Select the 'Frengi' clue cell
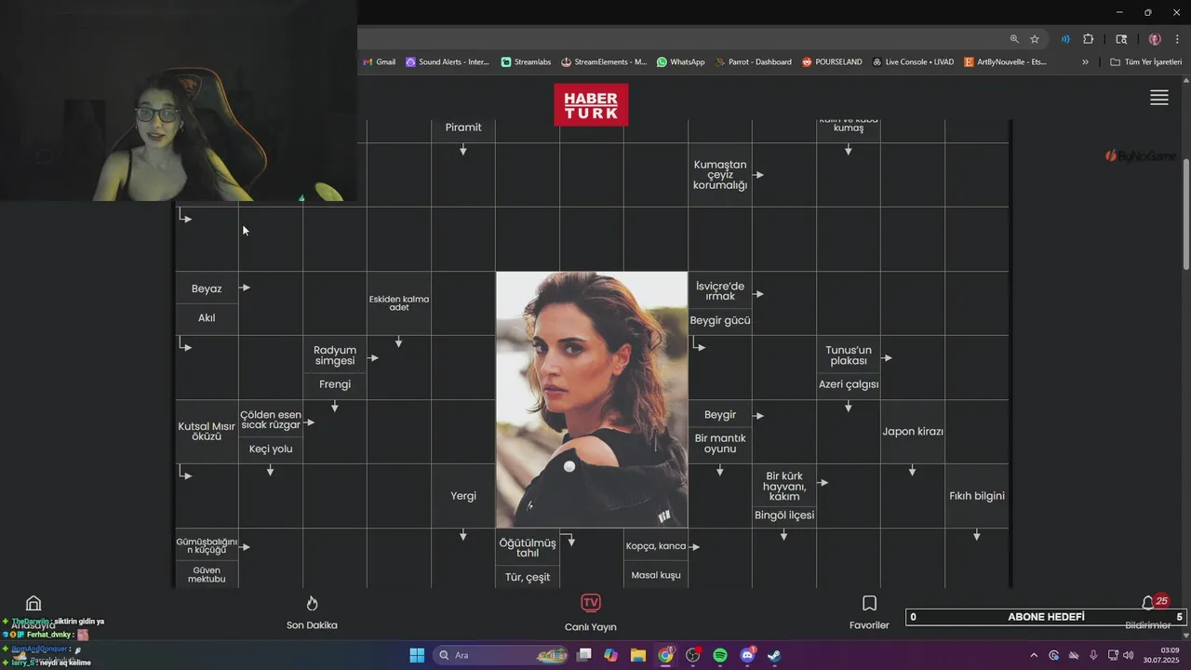1191x670 pixels. [x=335, y=384]
